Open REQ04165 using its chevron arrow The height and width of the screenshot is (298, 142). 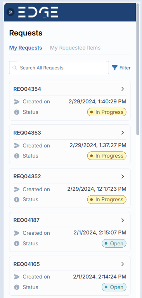coord(123,264)
